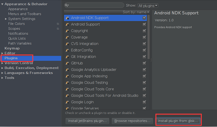Click the Browse repositories button
The width and height of the screenshot is (217, 127).
pos(132,121)
